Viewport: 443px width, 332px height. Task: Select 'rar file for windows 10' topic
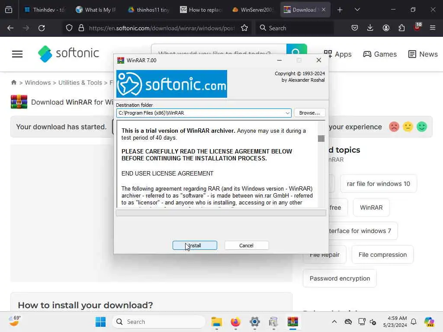(378, 184)
